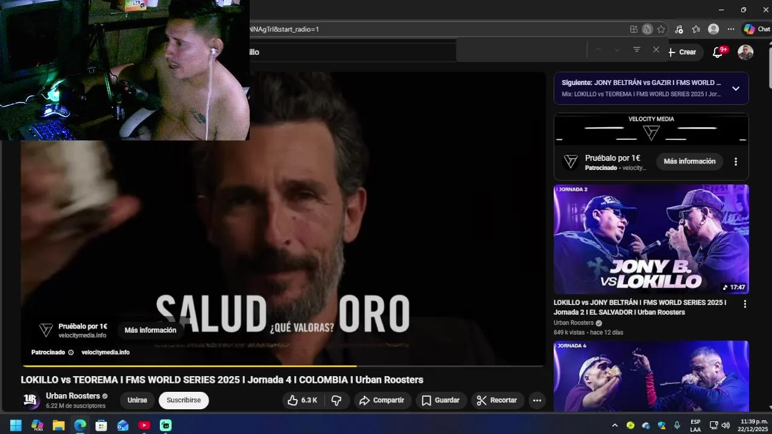Click the microphone tray icon
772x434 pixels.
point(677,426)
